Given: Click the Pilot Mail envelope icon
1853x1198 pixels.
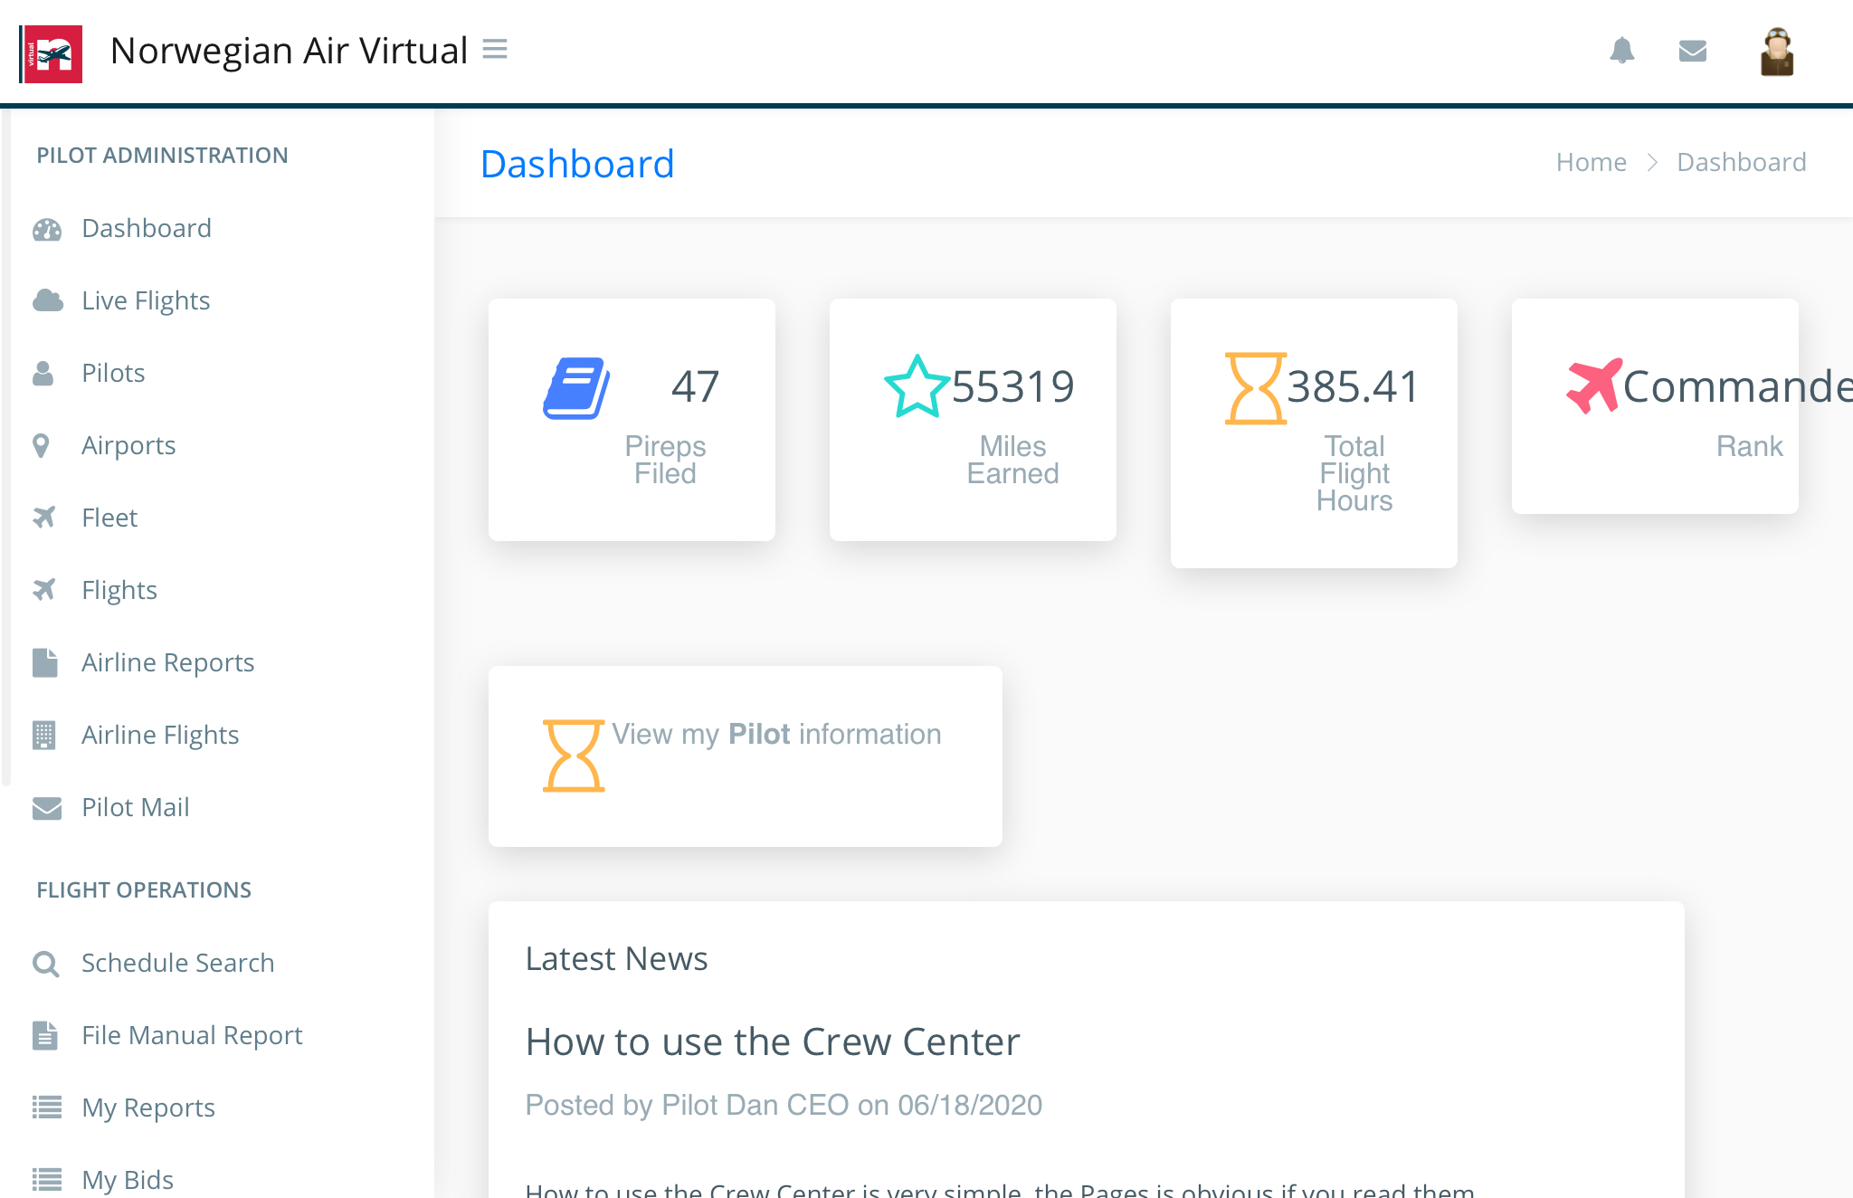Looking at the screenshot, I should 47,807.
